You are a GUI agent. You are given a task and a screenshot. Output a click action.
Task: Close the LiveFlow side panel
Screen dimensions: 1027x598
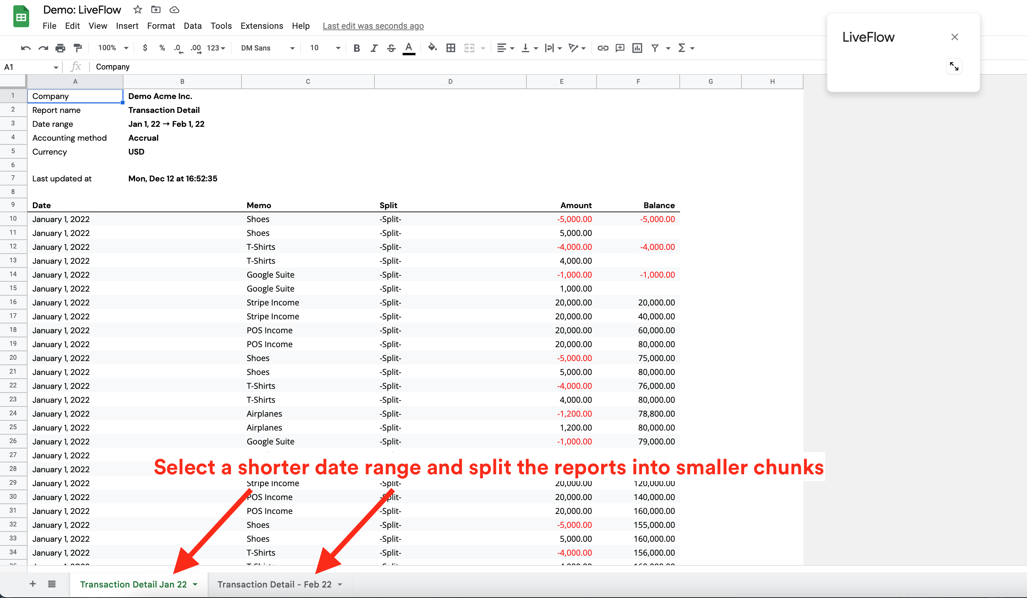click(954, 37)
